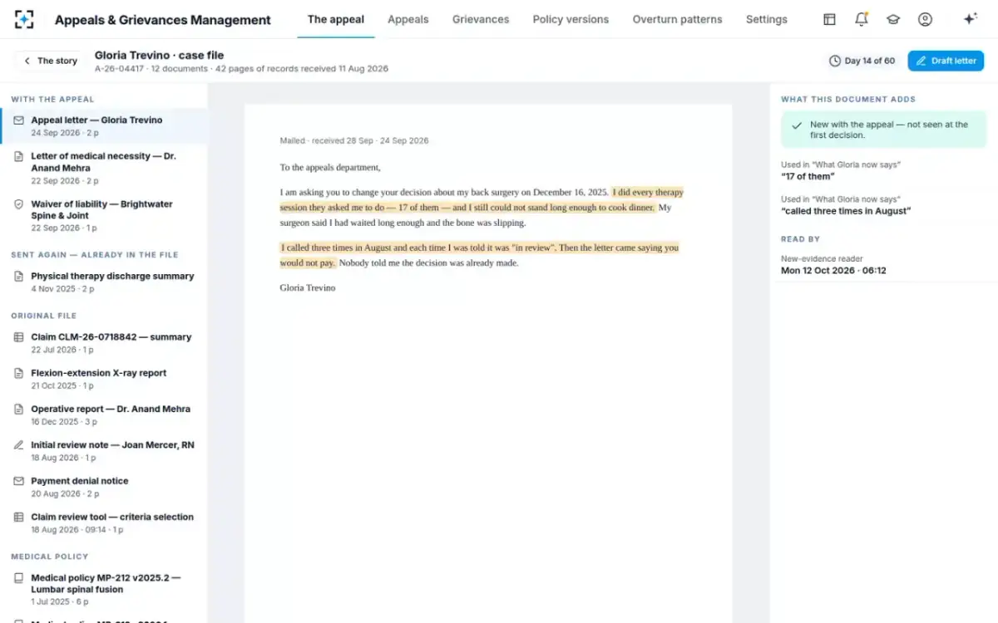Open Waiver of liability — Brightwater Spine & Joint

103,216
